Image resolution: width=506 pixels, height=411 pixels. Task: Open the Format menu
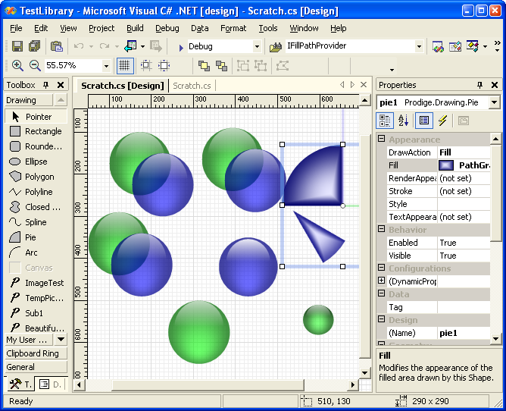[x=233, y=28]
